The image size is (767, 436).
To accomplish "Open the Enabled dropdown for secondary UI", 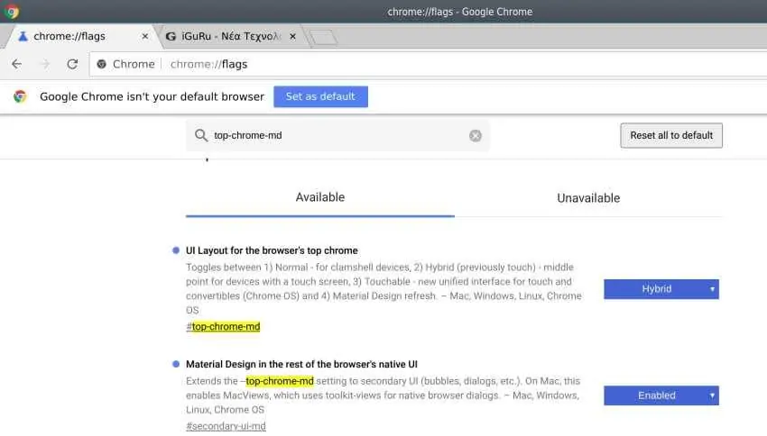I will point(661,395).
